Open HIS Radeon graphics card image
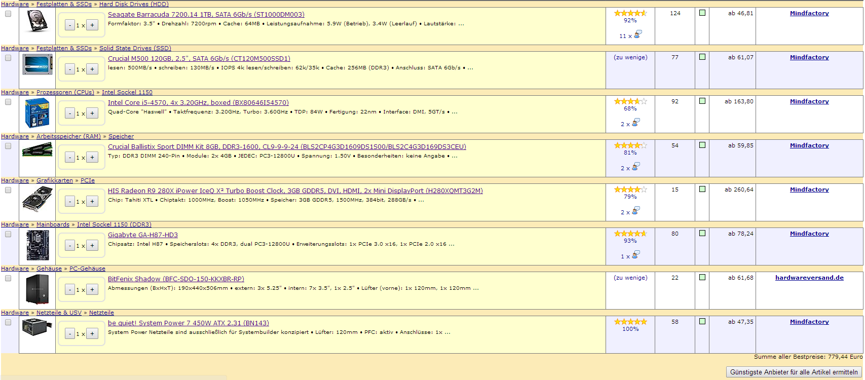This screenshot has width=865, height=380. pos(37,199)
